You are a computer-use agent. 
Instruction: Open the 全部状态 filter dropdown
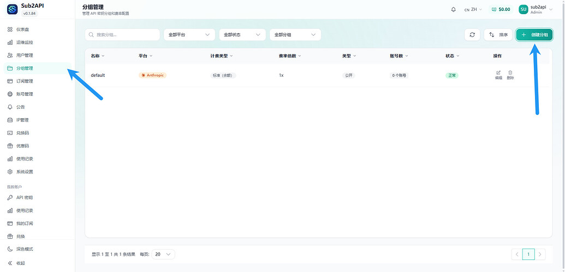(x=242, y=35)
